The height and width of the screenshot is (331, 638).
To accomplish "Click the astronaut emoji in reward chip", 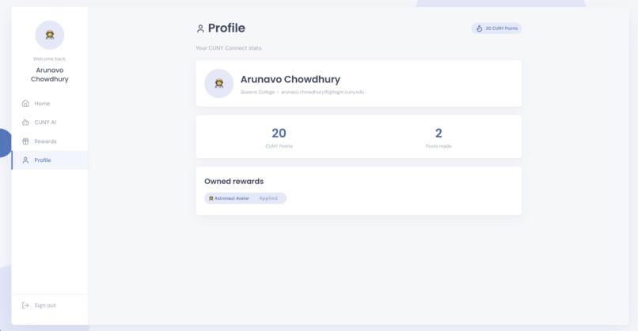I will coord(211,198).
